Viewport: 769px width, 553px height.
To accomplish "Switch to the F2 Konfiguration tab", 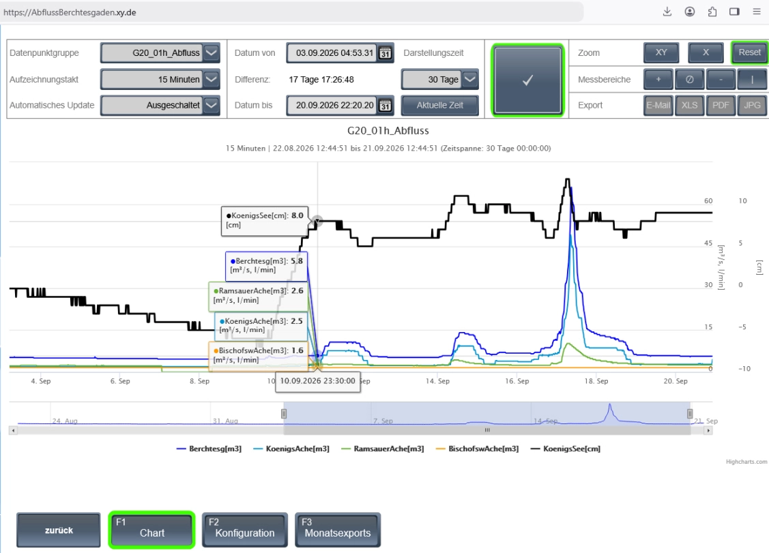I will pyautogui.click(x=245, y=530).
